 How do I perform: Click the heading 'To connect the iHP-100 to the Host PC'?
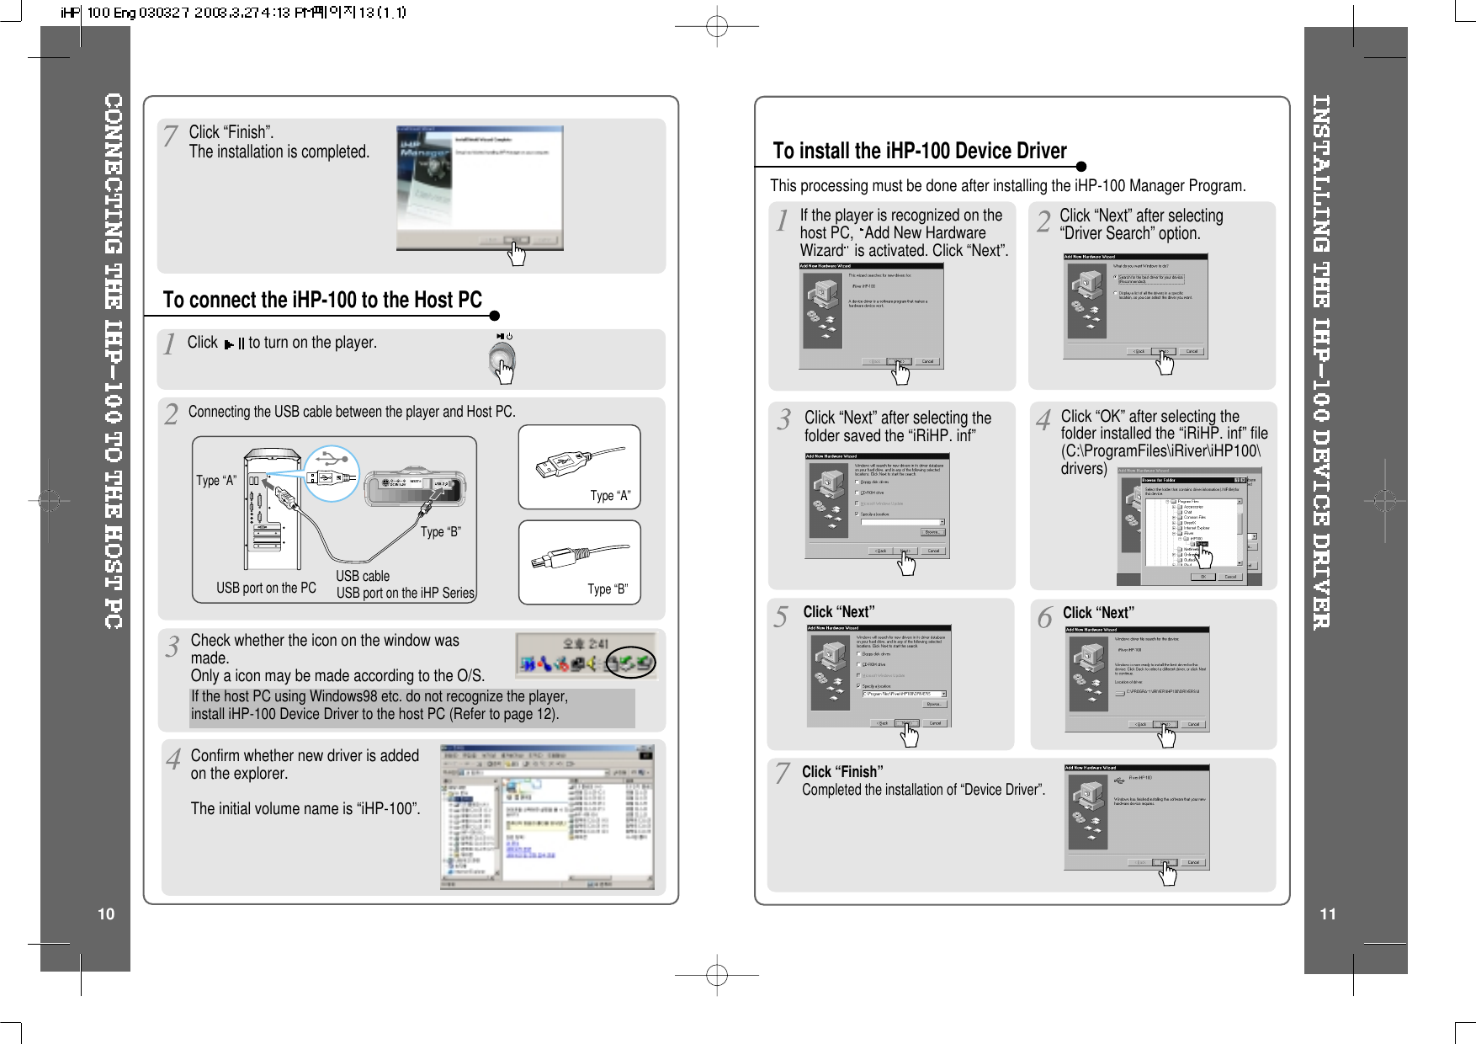322,300
